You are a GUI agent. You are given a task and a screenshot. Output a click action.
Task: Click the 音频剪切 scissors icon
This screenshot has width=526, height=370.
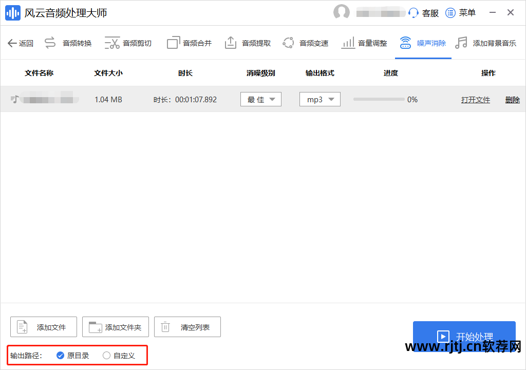click(x=112, y=43)
